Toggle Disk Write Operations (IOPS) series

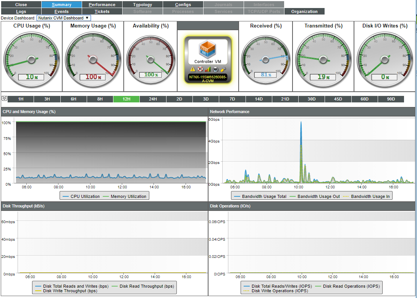click(276, 291)
